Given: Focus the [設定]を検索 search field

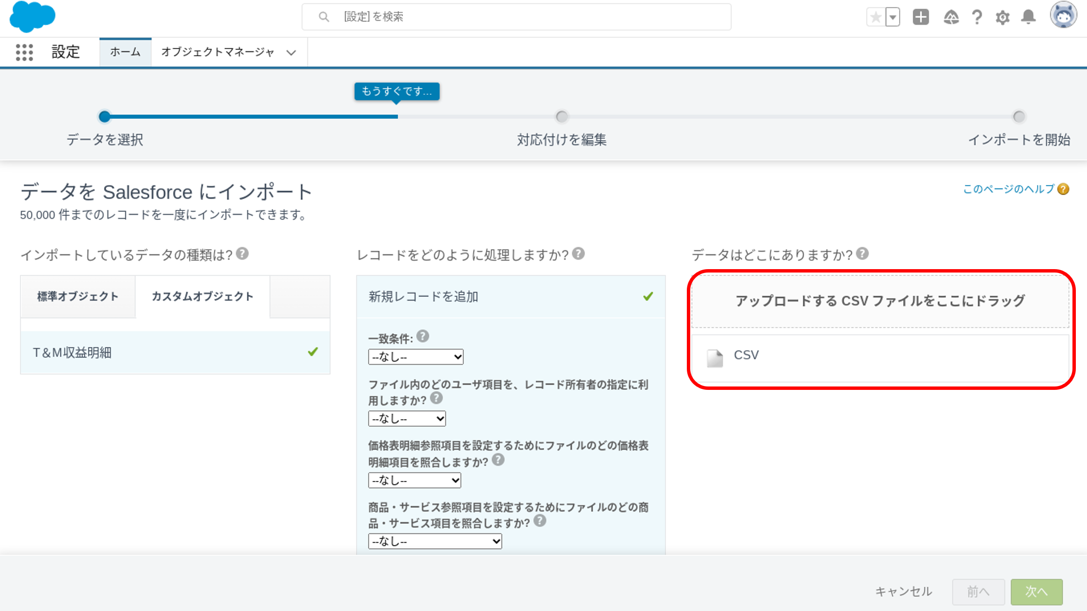Looking at the screenshot, I should [517, 17].
